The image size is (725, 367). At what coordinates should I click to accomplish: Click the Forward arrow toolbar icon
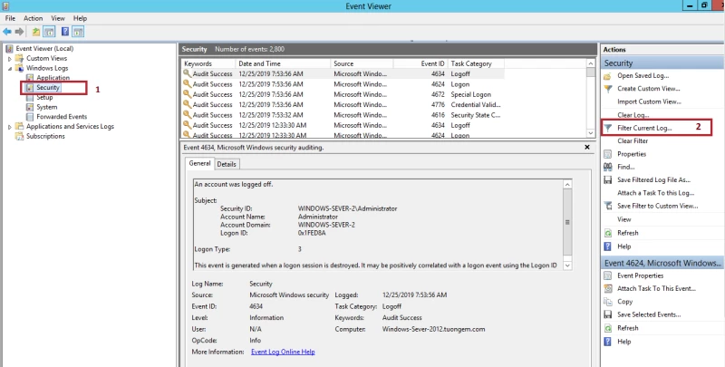pos(19,32)
